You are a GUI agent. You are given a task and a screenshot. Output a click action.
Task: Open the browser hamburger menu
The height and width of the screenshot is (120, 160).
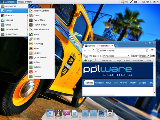click(x=152, y=50)
